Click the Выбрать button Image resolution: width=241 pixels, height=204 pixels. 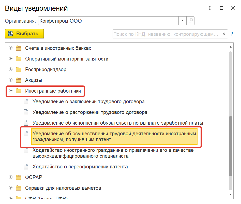[x=24, y=34]
